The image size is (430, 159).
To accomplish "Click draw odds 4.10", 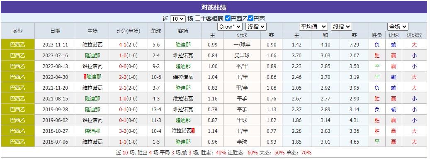I will coord(326,45).
